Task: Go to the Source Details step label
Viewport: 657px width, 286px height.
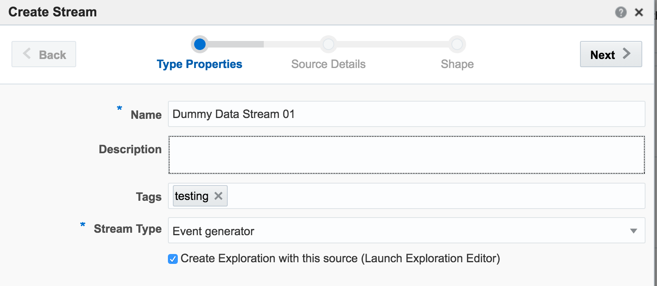Action: pyautogui.click(x=328, y=64)
